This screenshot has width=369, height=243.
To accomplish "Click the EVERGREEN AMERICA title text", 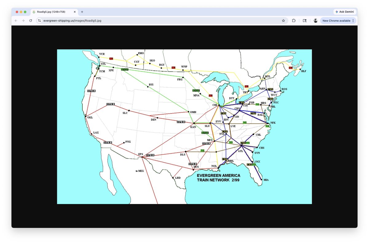I will [219, 175].
